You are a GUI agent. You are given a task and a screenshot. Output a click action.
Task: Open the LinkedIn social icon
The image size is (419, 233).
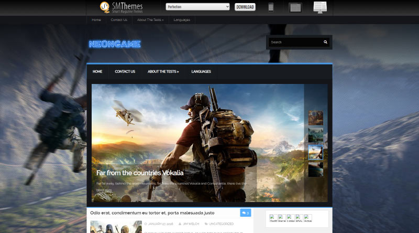click(291, 218)
